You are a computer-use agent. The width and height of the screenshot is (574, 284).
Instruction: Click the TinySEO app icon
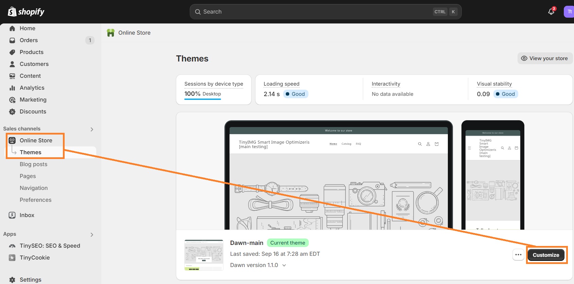(x=12, y=246)
